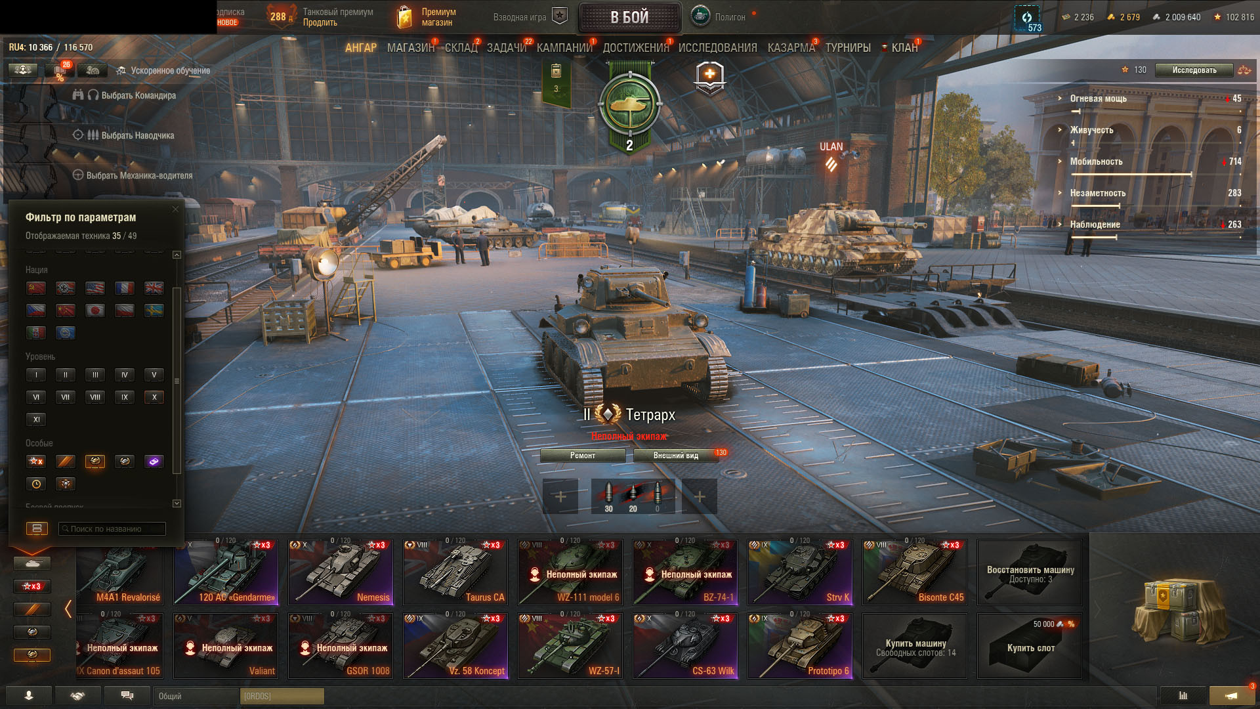Toggle the USSR nation filter flag
Image resolution: width=1260 pixels, height=709 pixels.
(36, 288)
